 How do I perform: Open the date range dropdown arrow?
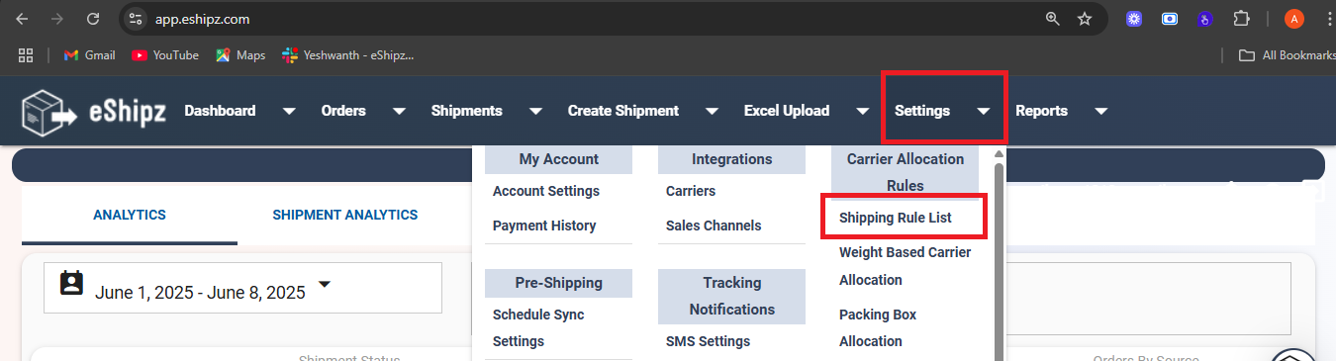[x=324, y=286]
